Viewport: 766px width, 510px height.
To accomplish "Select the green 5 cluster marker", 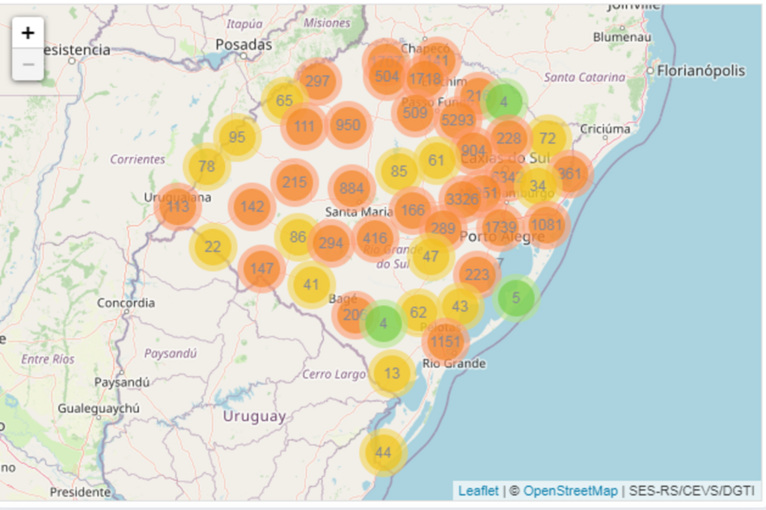I will point(515,298).
